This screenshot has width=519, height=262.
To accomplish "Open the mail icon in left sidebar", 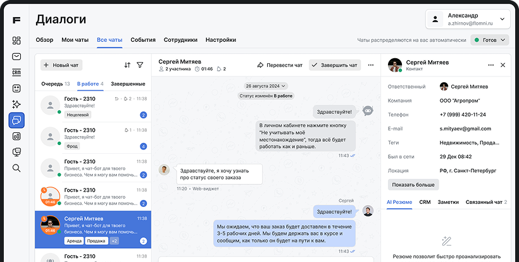I will click(16, 56).
